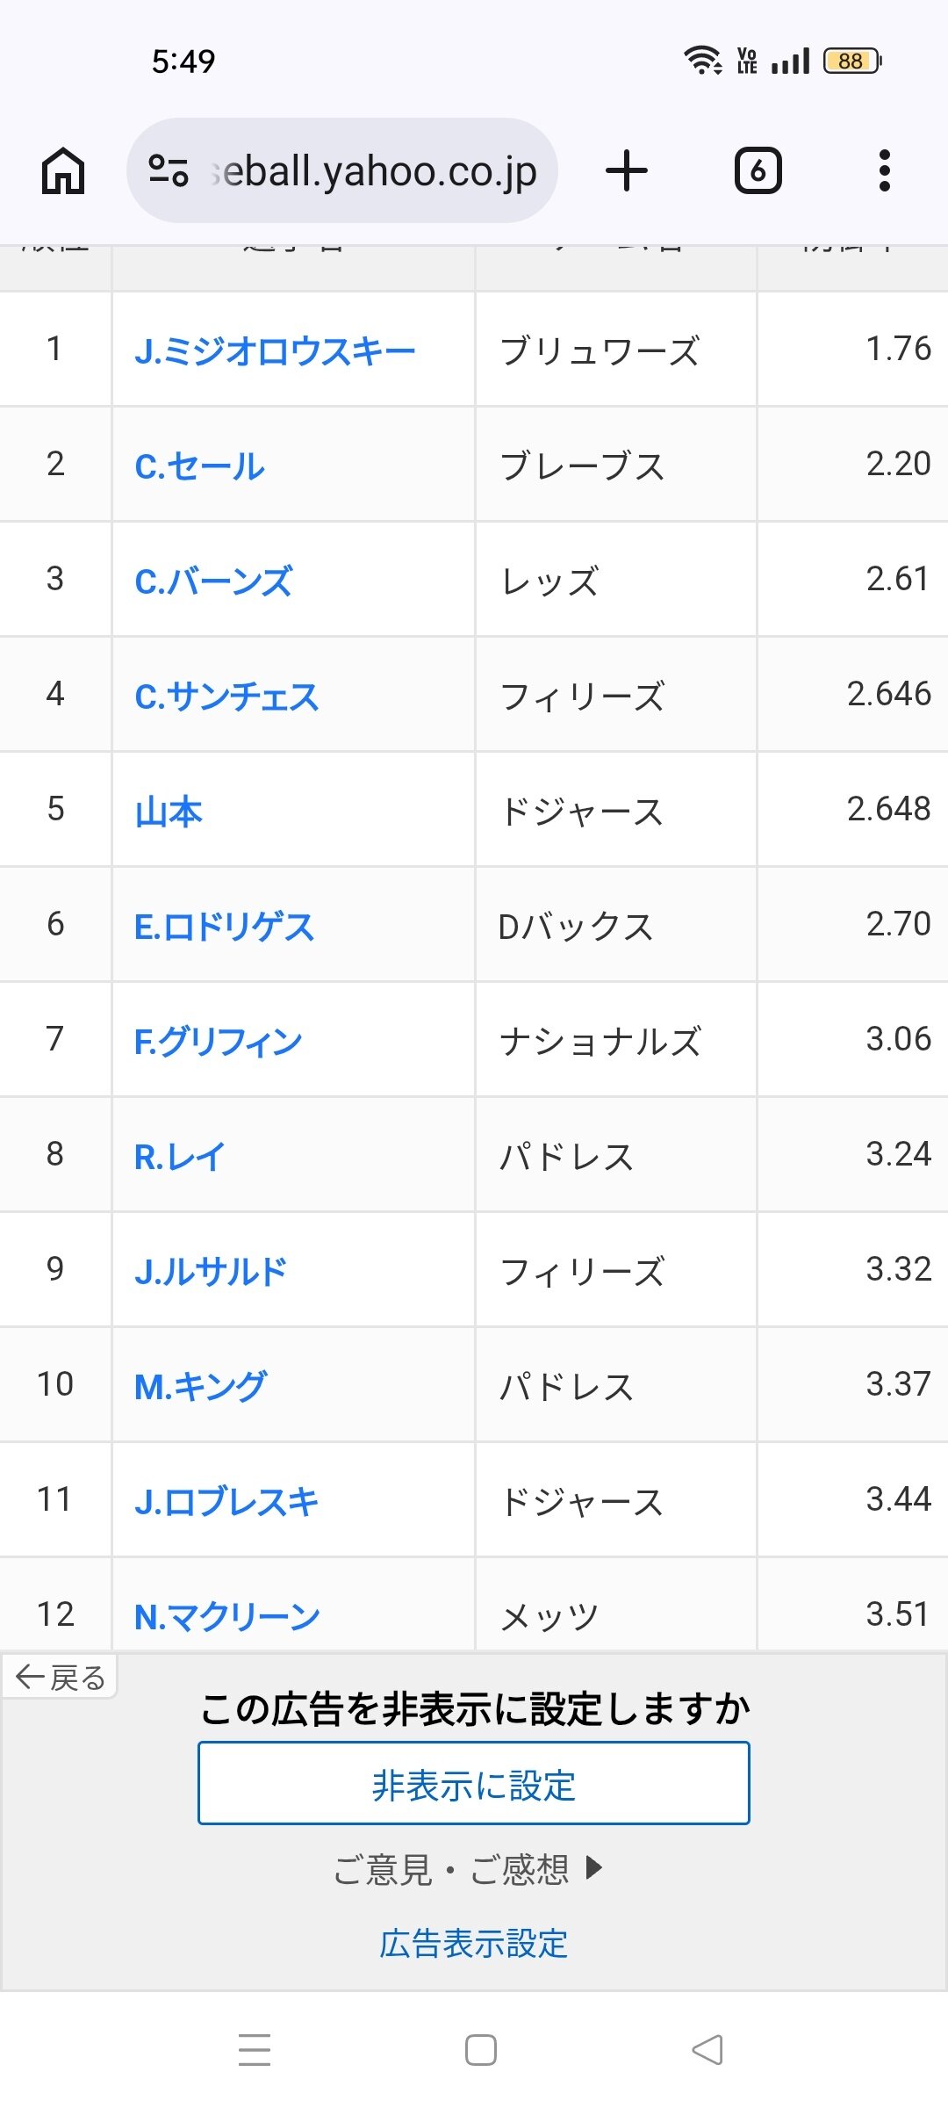Open 広告表示設定 link
The width and height of the screenshot is (948, 2108).
474,1943
